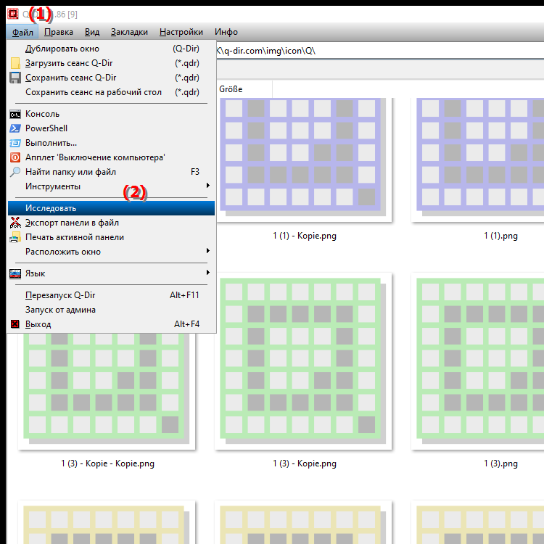This screenshot has height=544, width=544.
Task: Open the Инфо menu
Action: (x=226, y=32)
